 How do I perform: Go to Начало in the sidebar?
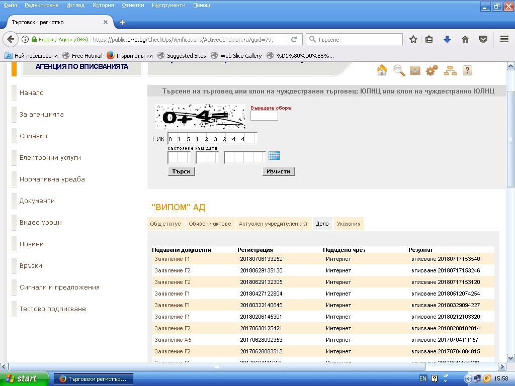(x=32, y=93)
